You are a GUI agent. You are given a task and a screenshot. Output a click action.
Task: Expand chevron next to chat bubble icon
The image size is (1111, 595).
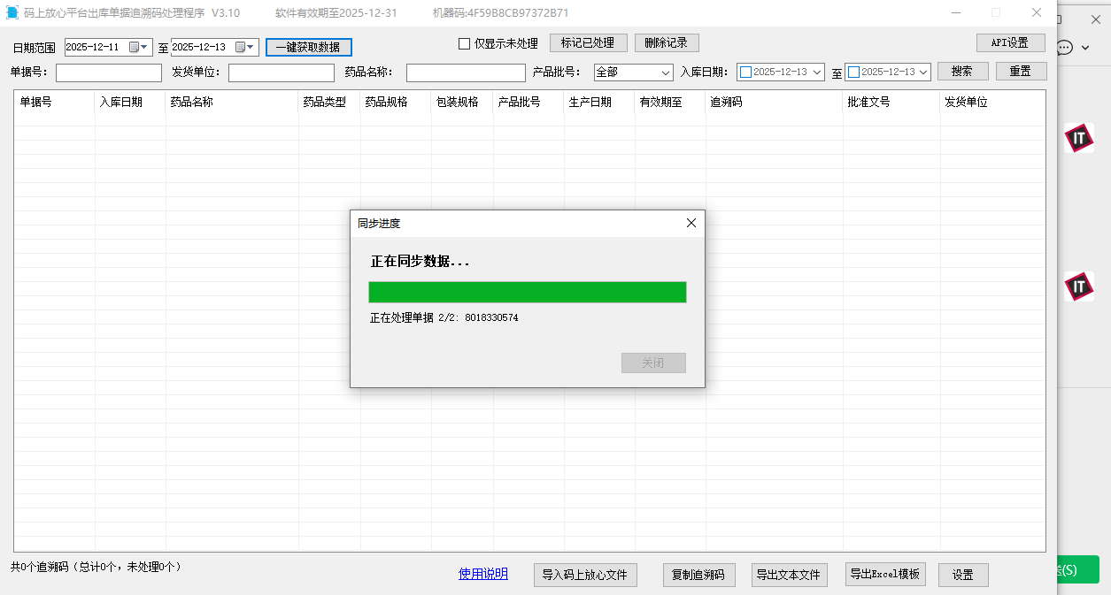coord(1085,48)
